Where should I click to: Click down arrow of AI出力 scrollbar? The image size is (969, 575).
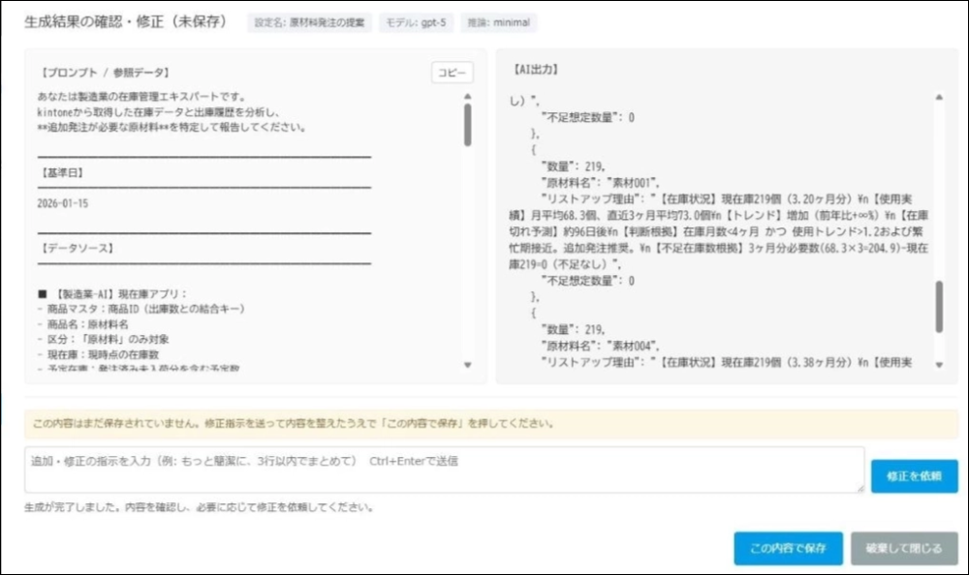939,365
